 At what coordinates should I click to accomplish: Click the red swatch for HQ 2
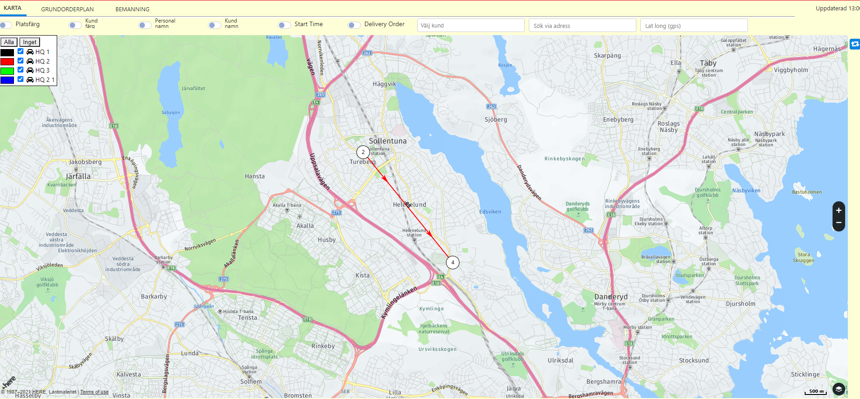point(7,62)
